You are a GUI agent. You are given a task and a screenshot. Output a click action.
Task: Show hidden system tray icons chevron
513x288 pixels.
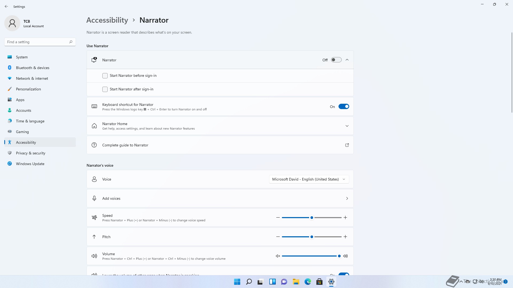tap(461, 281)
